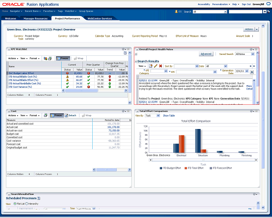The image size is (272, 218).
Task: Click the Advanced search button
Action: click(206, 54)
